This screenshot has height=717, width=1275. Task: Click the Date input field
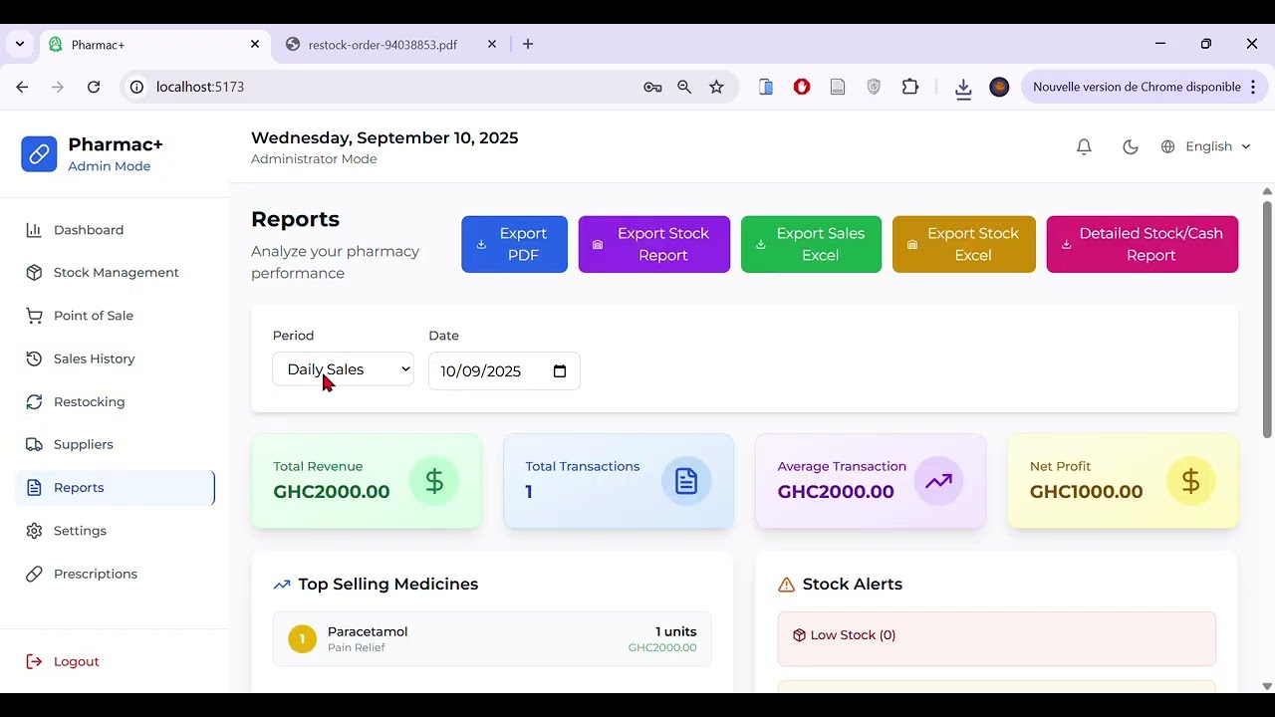(x=504, y=370)
